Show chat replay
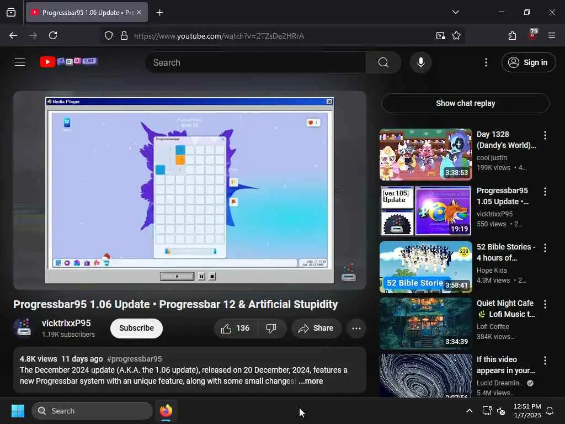 click(465, 103)
